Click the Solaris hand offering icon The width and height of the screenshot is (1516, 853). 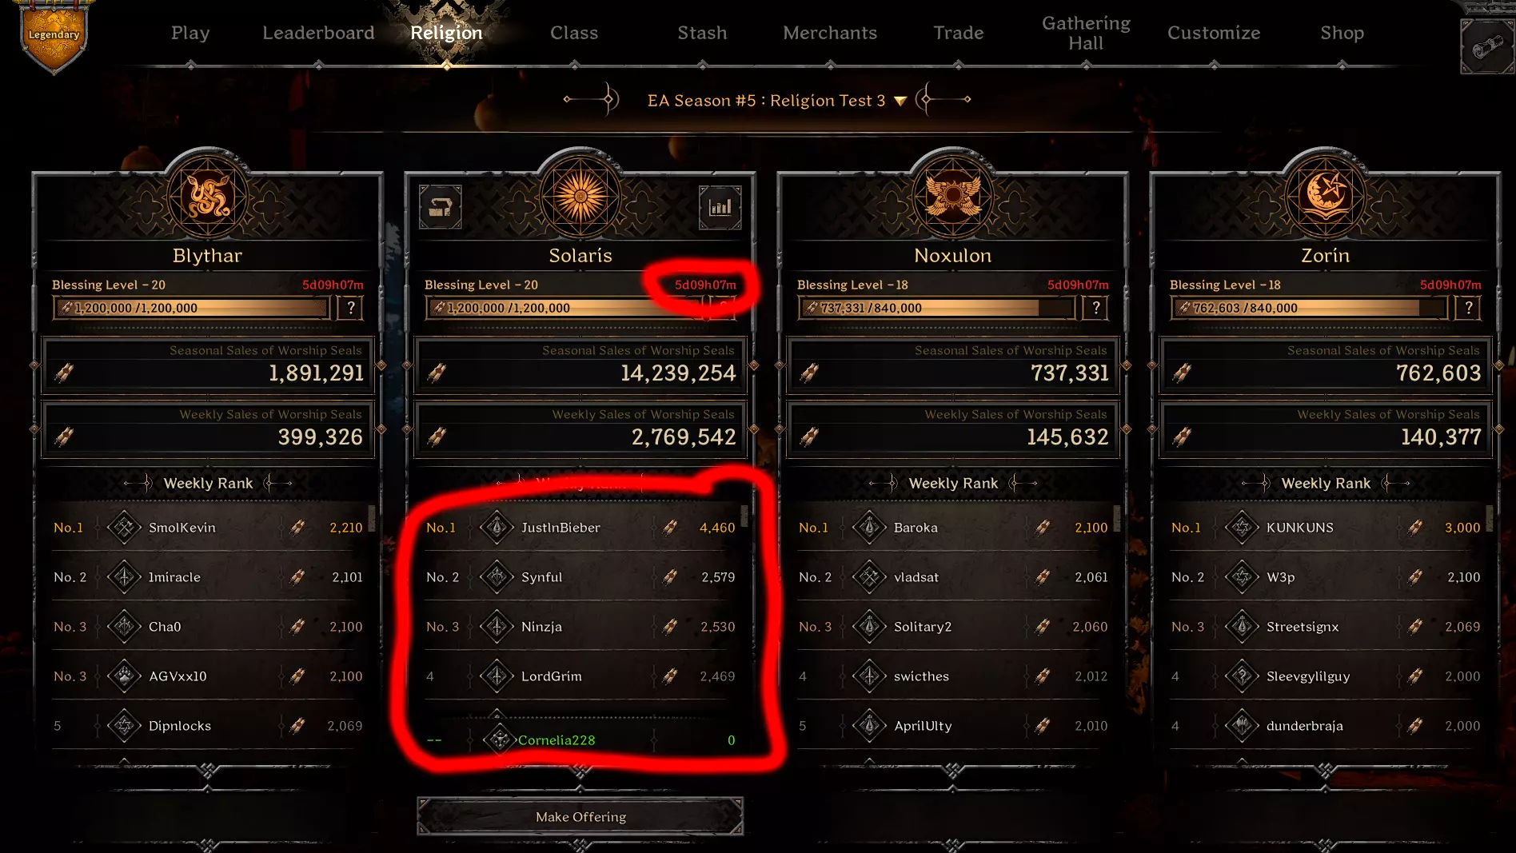(x=441, y=207)
